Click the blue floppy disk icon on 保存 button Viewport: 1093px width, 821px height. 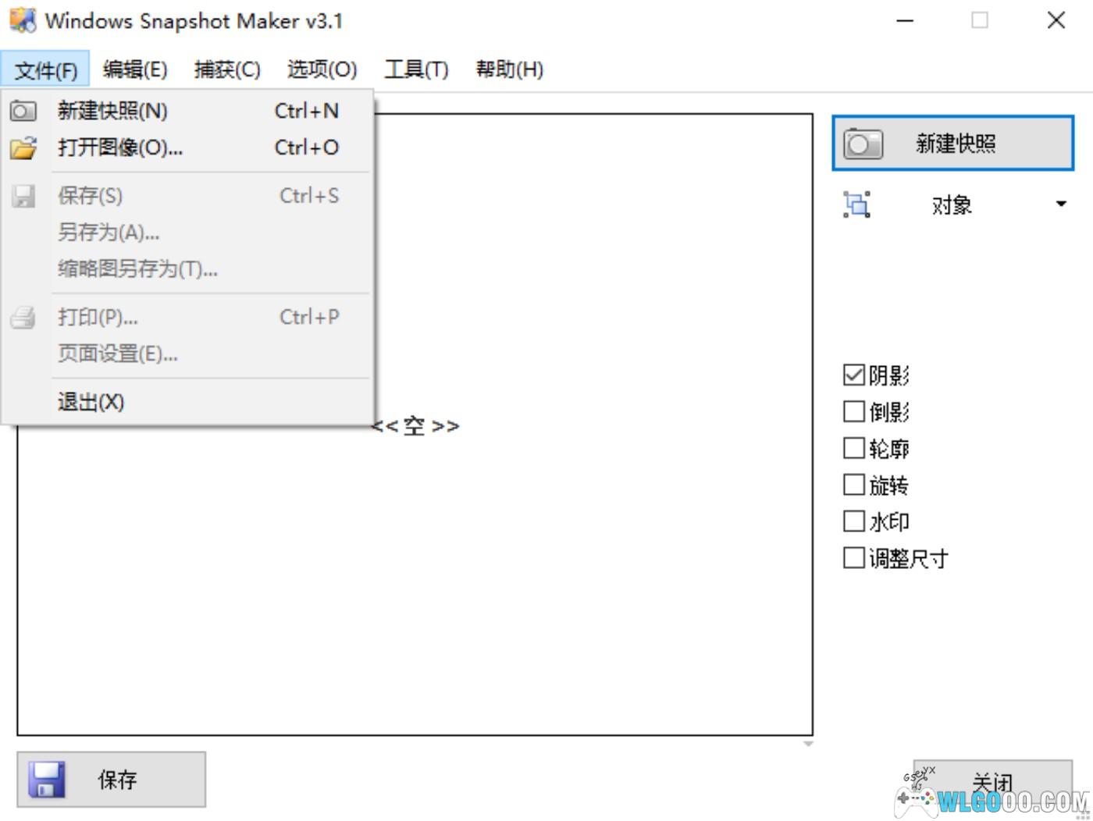[47, 780]
